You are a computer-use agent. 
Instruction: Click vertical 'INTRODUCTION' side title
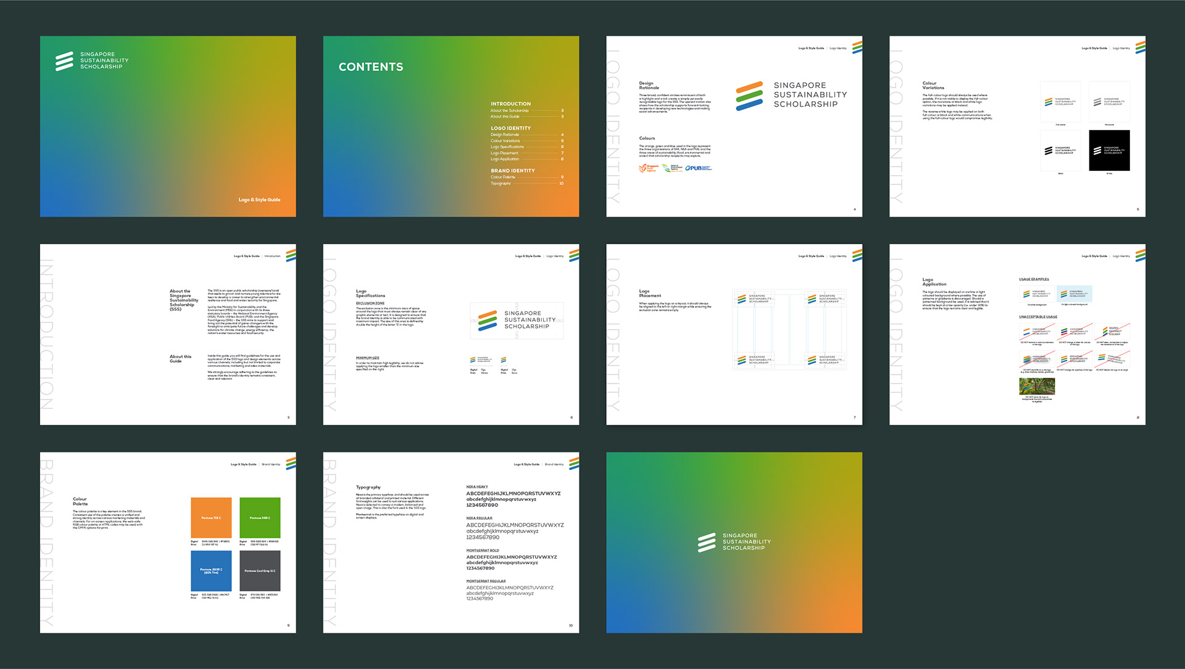[x=46, y=335]
